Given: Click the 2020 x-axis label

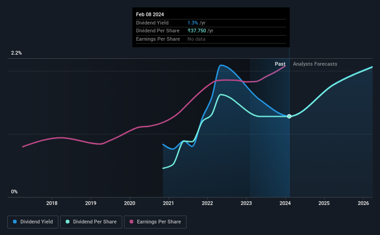Looking at the screenshot, I should (x=130, y=203).
